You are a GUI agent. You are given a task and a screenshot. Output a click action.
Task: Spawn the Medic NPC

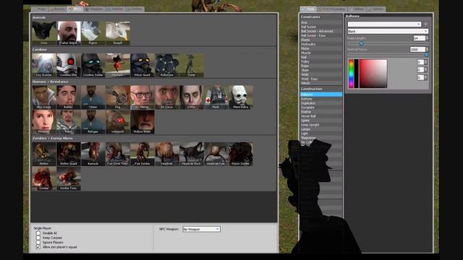tap(216, 97)
